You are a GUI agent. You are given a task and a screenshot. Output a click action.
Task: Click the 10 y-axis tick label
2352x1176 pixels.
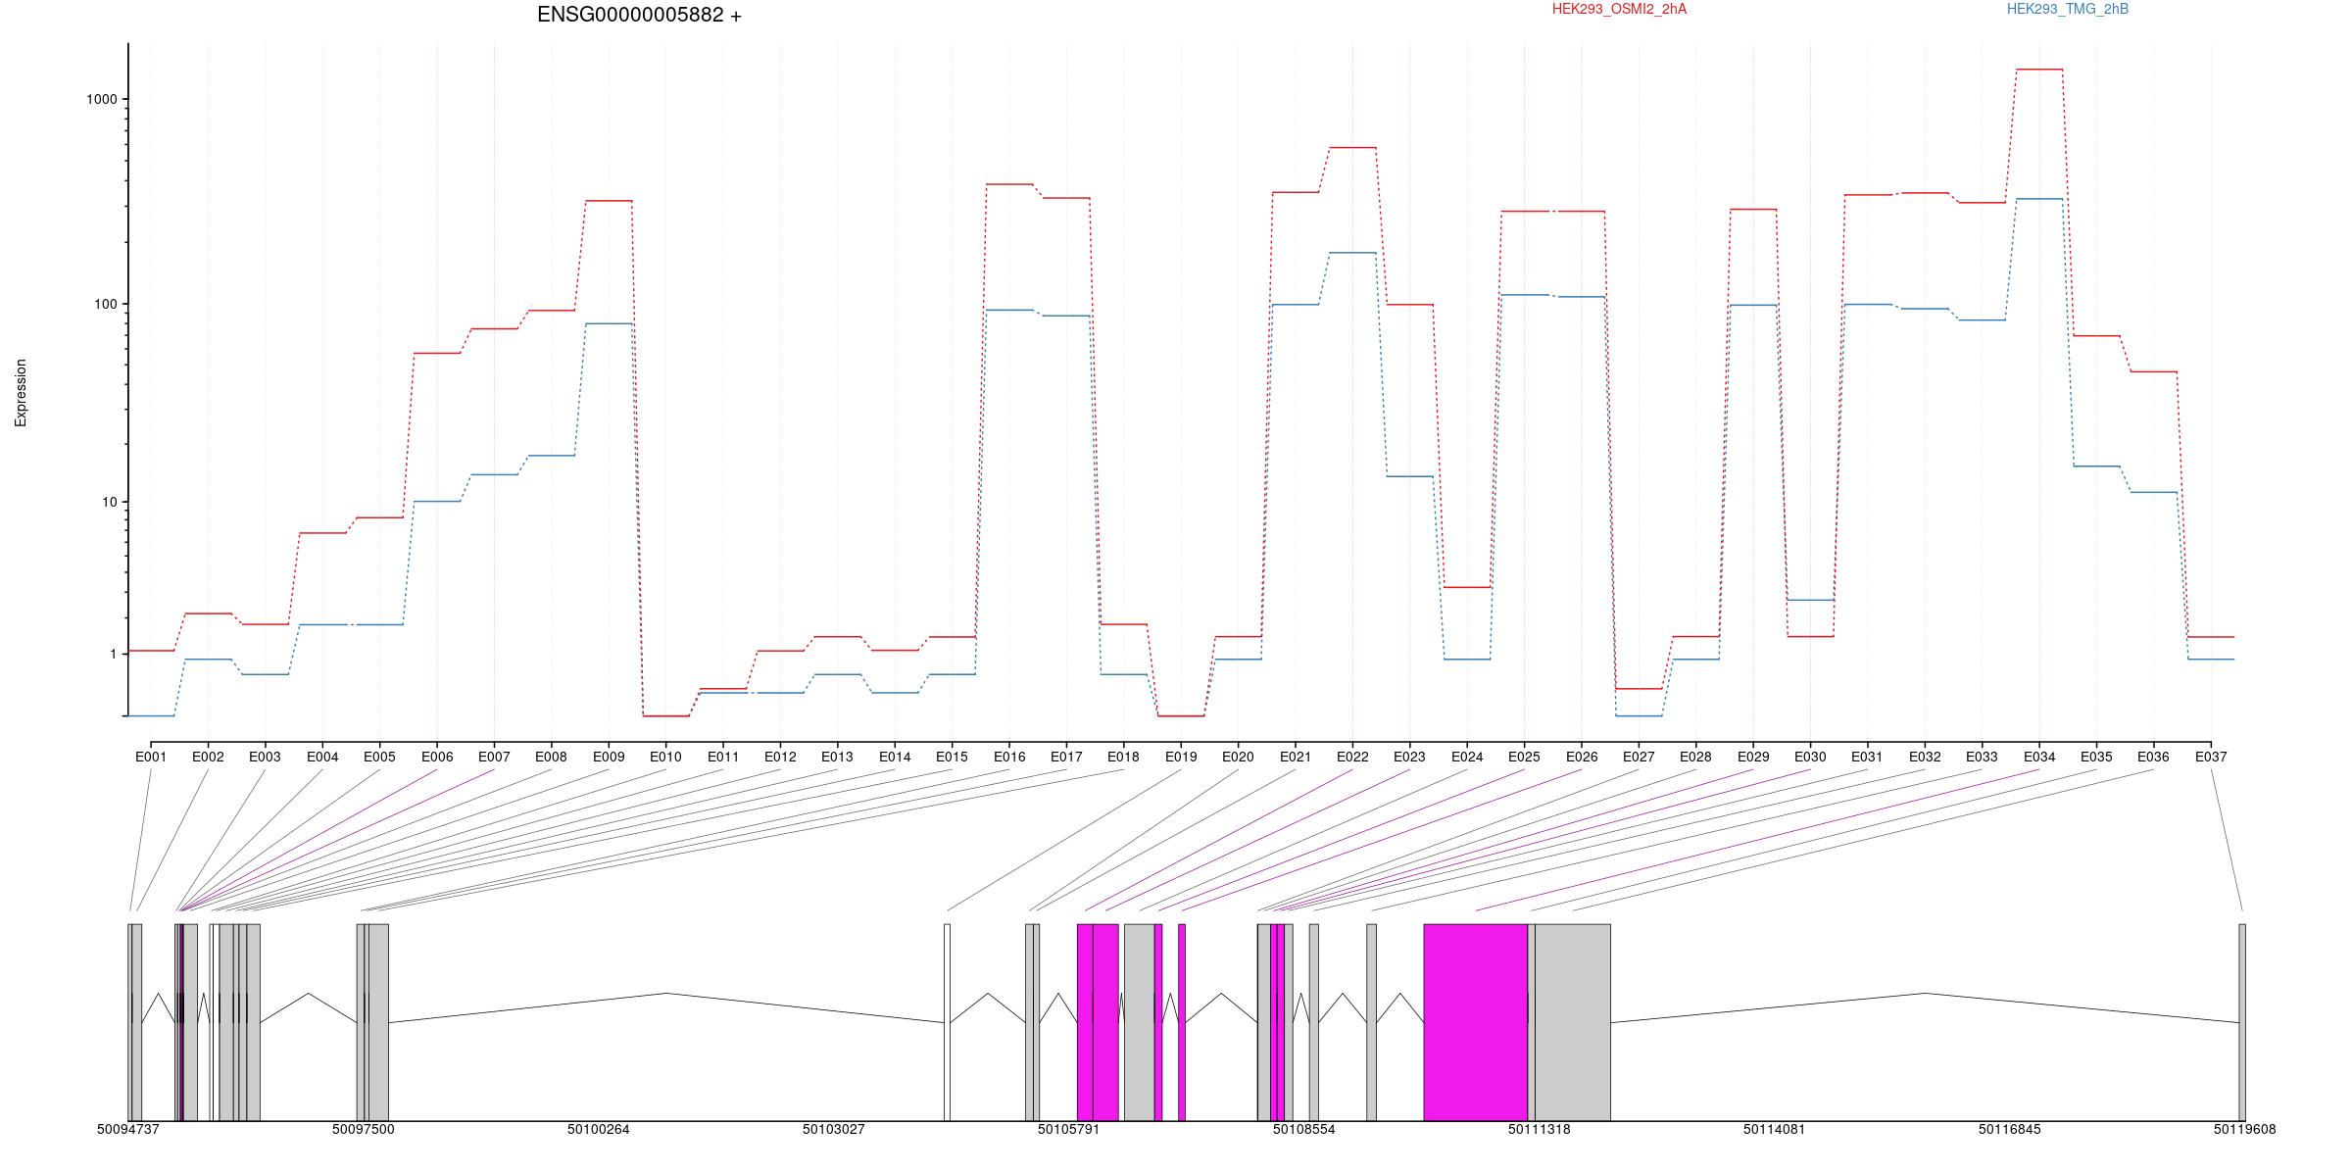click(x=110, y=502)
